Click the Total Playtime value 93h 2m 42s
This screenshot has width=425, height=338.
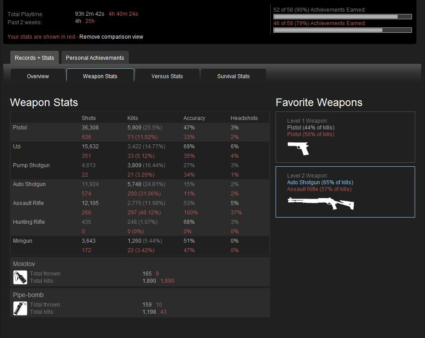coord(89,14)
